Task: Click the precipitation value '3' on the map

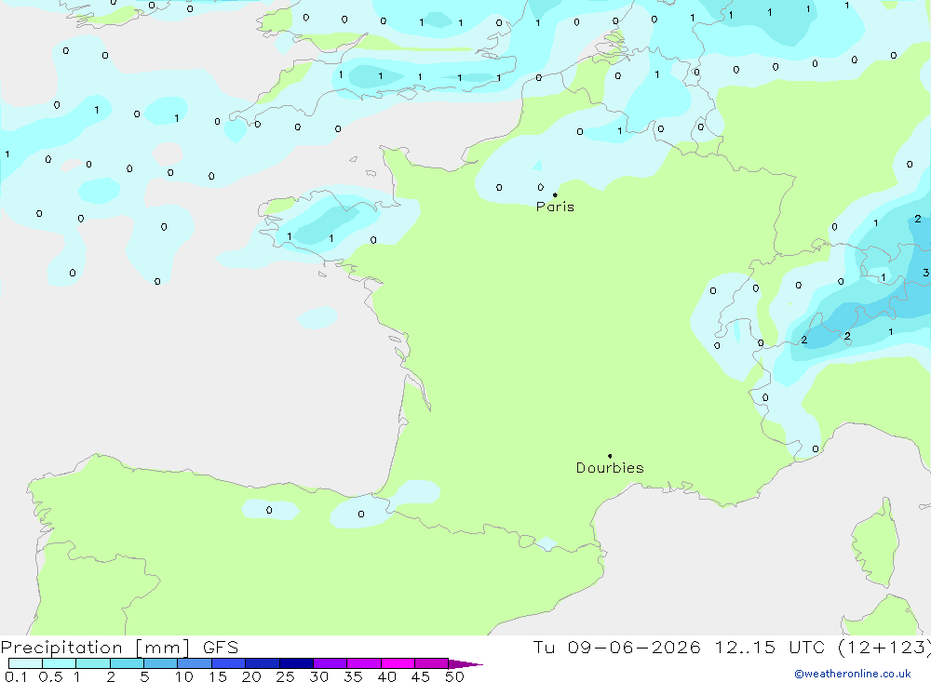Action: (x=925, y=273)
